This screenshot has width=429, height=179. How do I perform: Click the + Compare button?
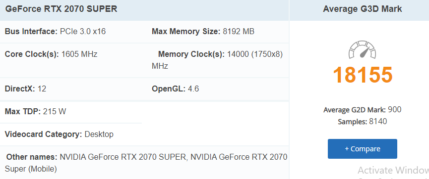pyautogui.click(x=362, y=149)
